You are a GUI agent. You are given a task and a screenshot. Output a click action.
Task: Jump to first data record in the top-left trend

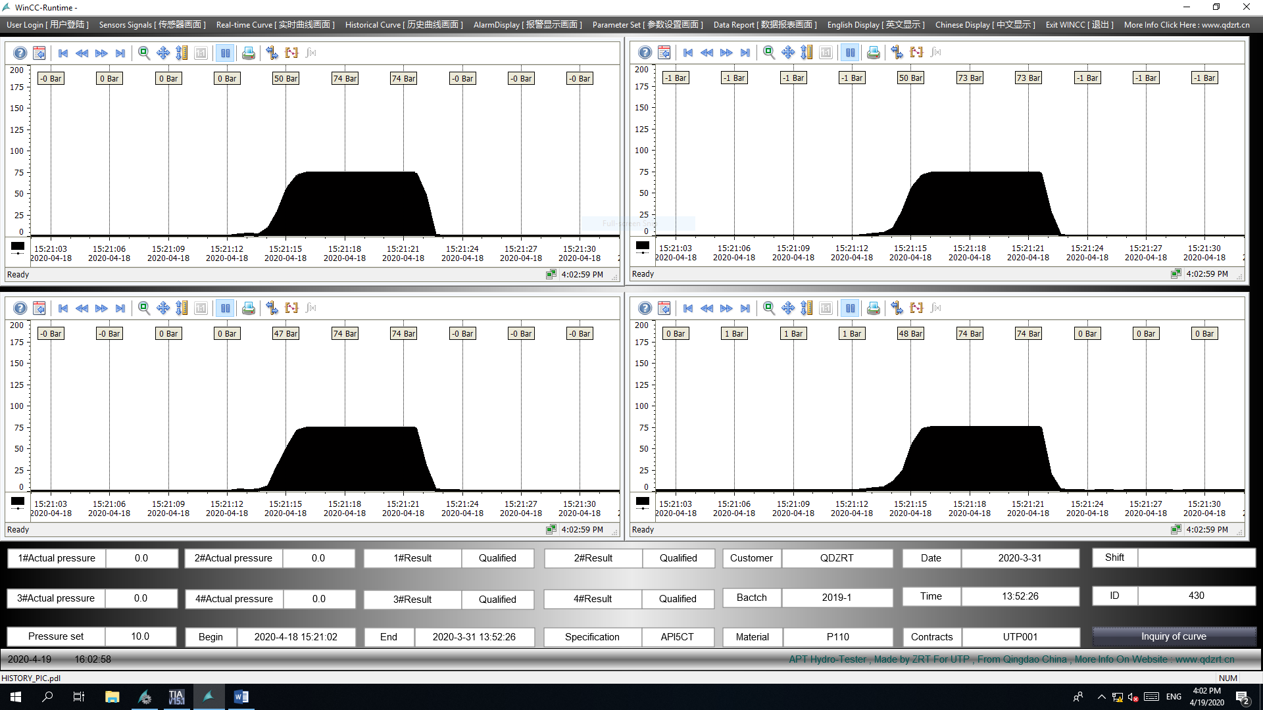[x=63, y=53]
